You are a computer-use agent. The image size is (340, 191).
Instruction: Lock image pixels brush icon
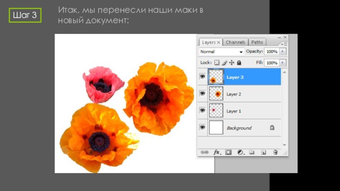(224, 63)
